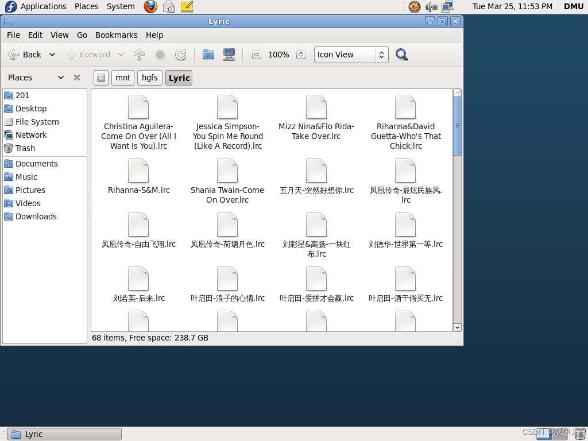Select 刘彩星&高扬-一块红布.lrc file
This screenshot has height=441, width=588.
click(x=316, y=225)
